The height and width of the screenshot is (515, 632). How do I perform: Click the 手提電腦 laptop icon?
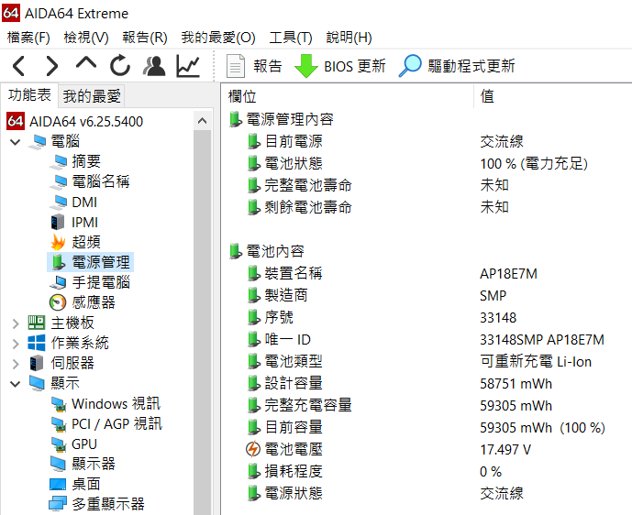pos(59,282)
